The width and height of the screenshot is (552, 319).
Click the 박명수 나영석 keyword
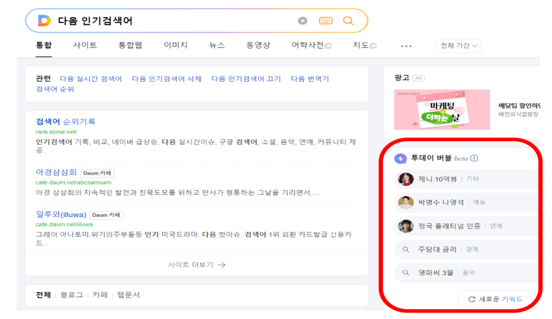tap(441, 202)
